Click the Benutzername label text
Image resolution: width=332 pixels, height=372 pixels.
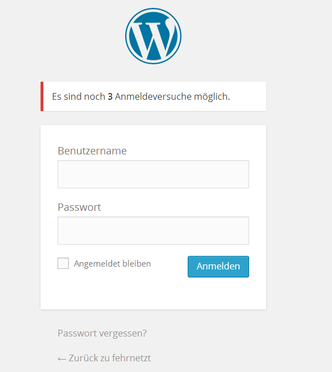point(92,151)
